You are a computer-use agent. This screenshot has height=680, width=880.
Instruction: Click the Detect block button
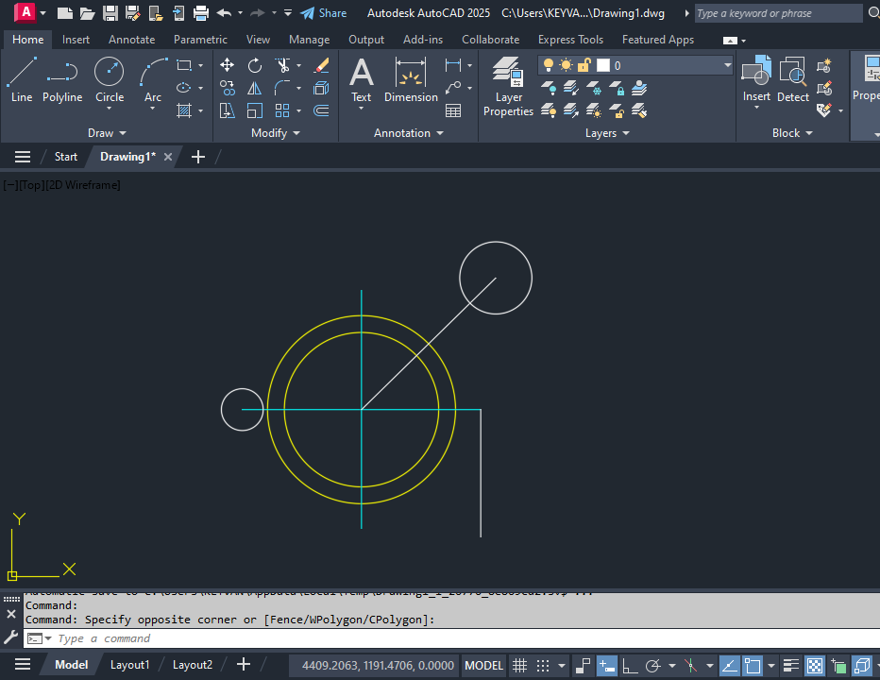(793, 79)
